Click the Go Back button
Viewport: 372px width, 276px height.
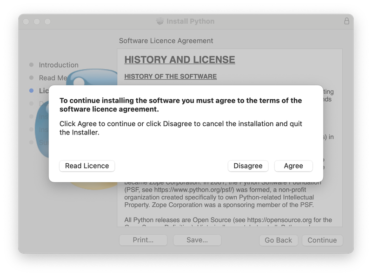[x=278, y=240]
